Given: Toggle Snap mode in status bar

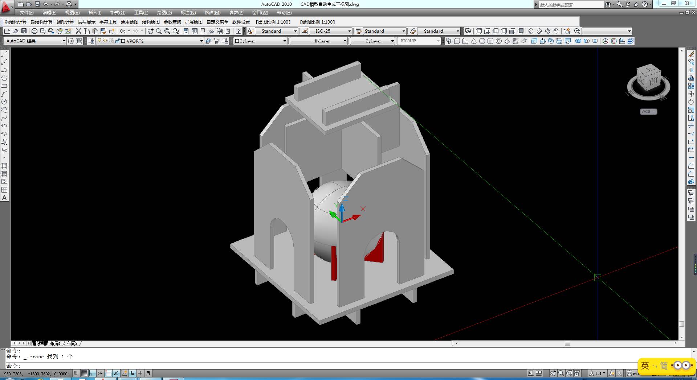Looking at the screenshot, I should (x=76, y=373).
